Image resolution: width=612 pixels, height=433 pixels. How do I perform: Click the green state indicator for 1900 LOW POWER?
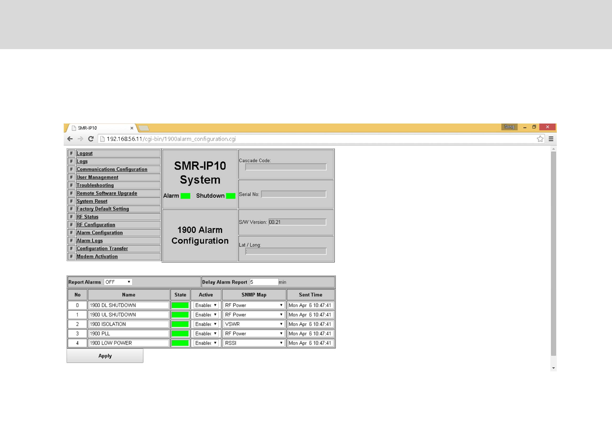180,343
